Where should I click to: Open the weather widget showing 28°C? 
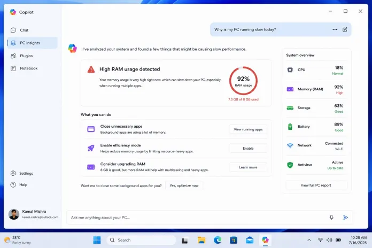click(x=18, y=240)
